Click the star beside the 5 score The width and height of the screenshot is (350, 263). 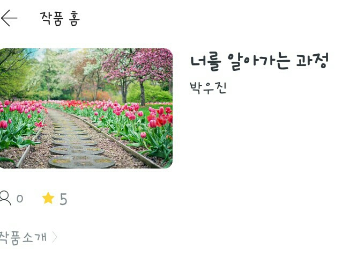pyautogui.click(x=48, y=198)
